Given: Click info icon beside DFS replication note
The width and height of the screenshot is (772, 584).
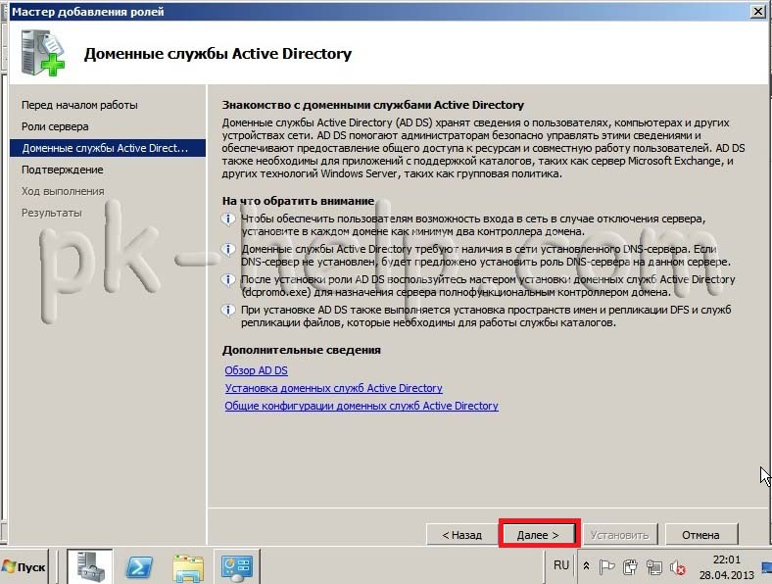Looking at the screenshot, I should [228, 311].
